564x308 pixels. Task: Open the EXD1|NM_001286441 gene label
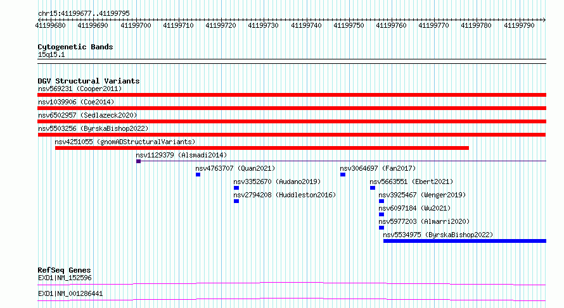[x=70, y=293]
